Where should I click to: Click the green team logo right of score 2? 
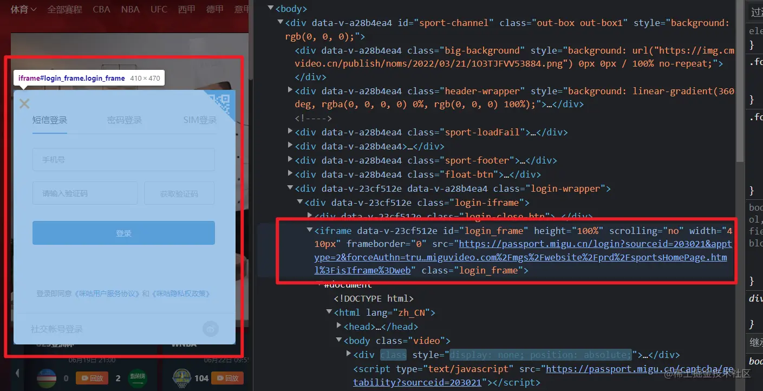138,378
